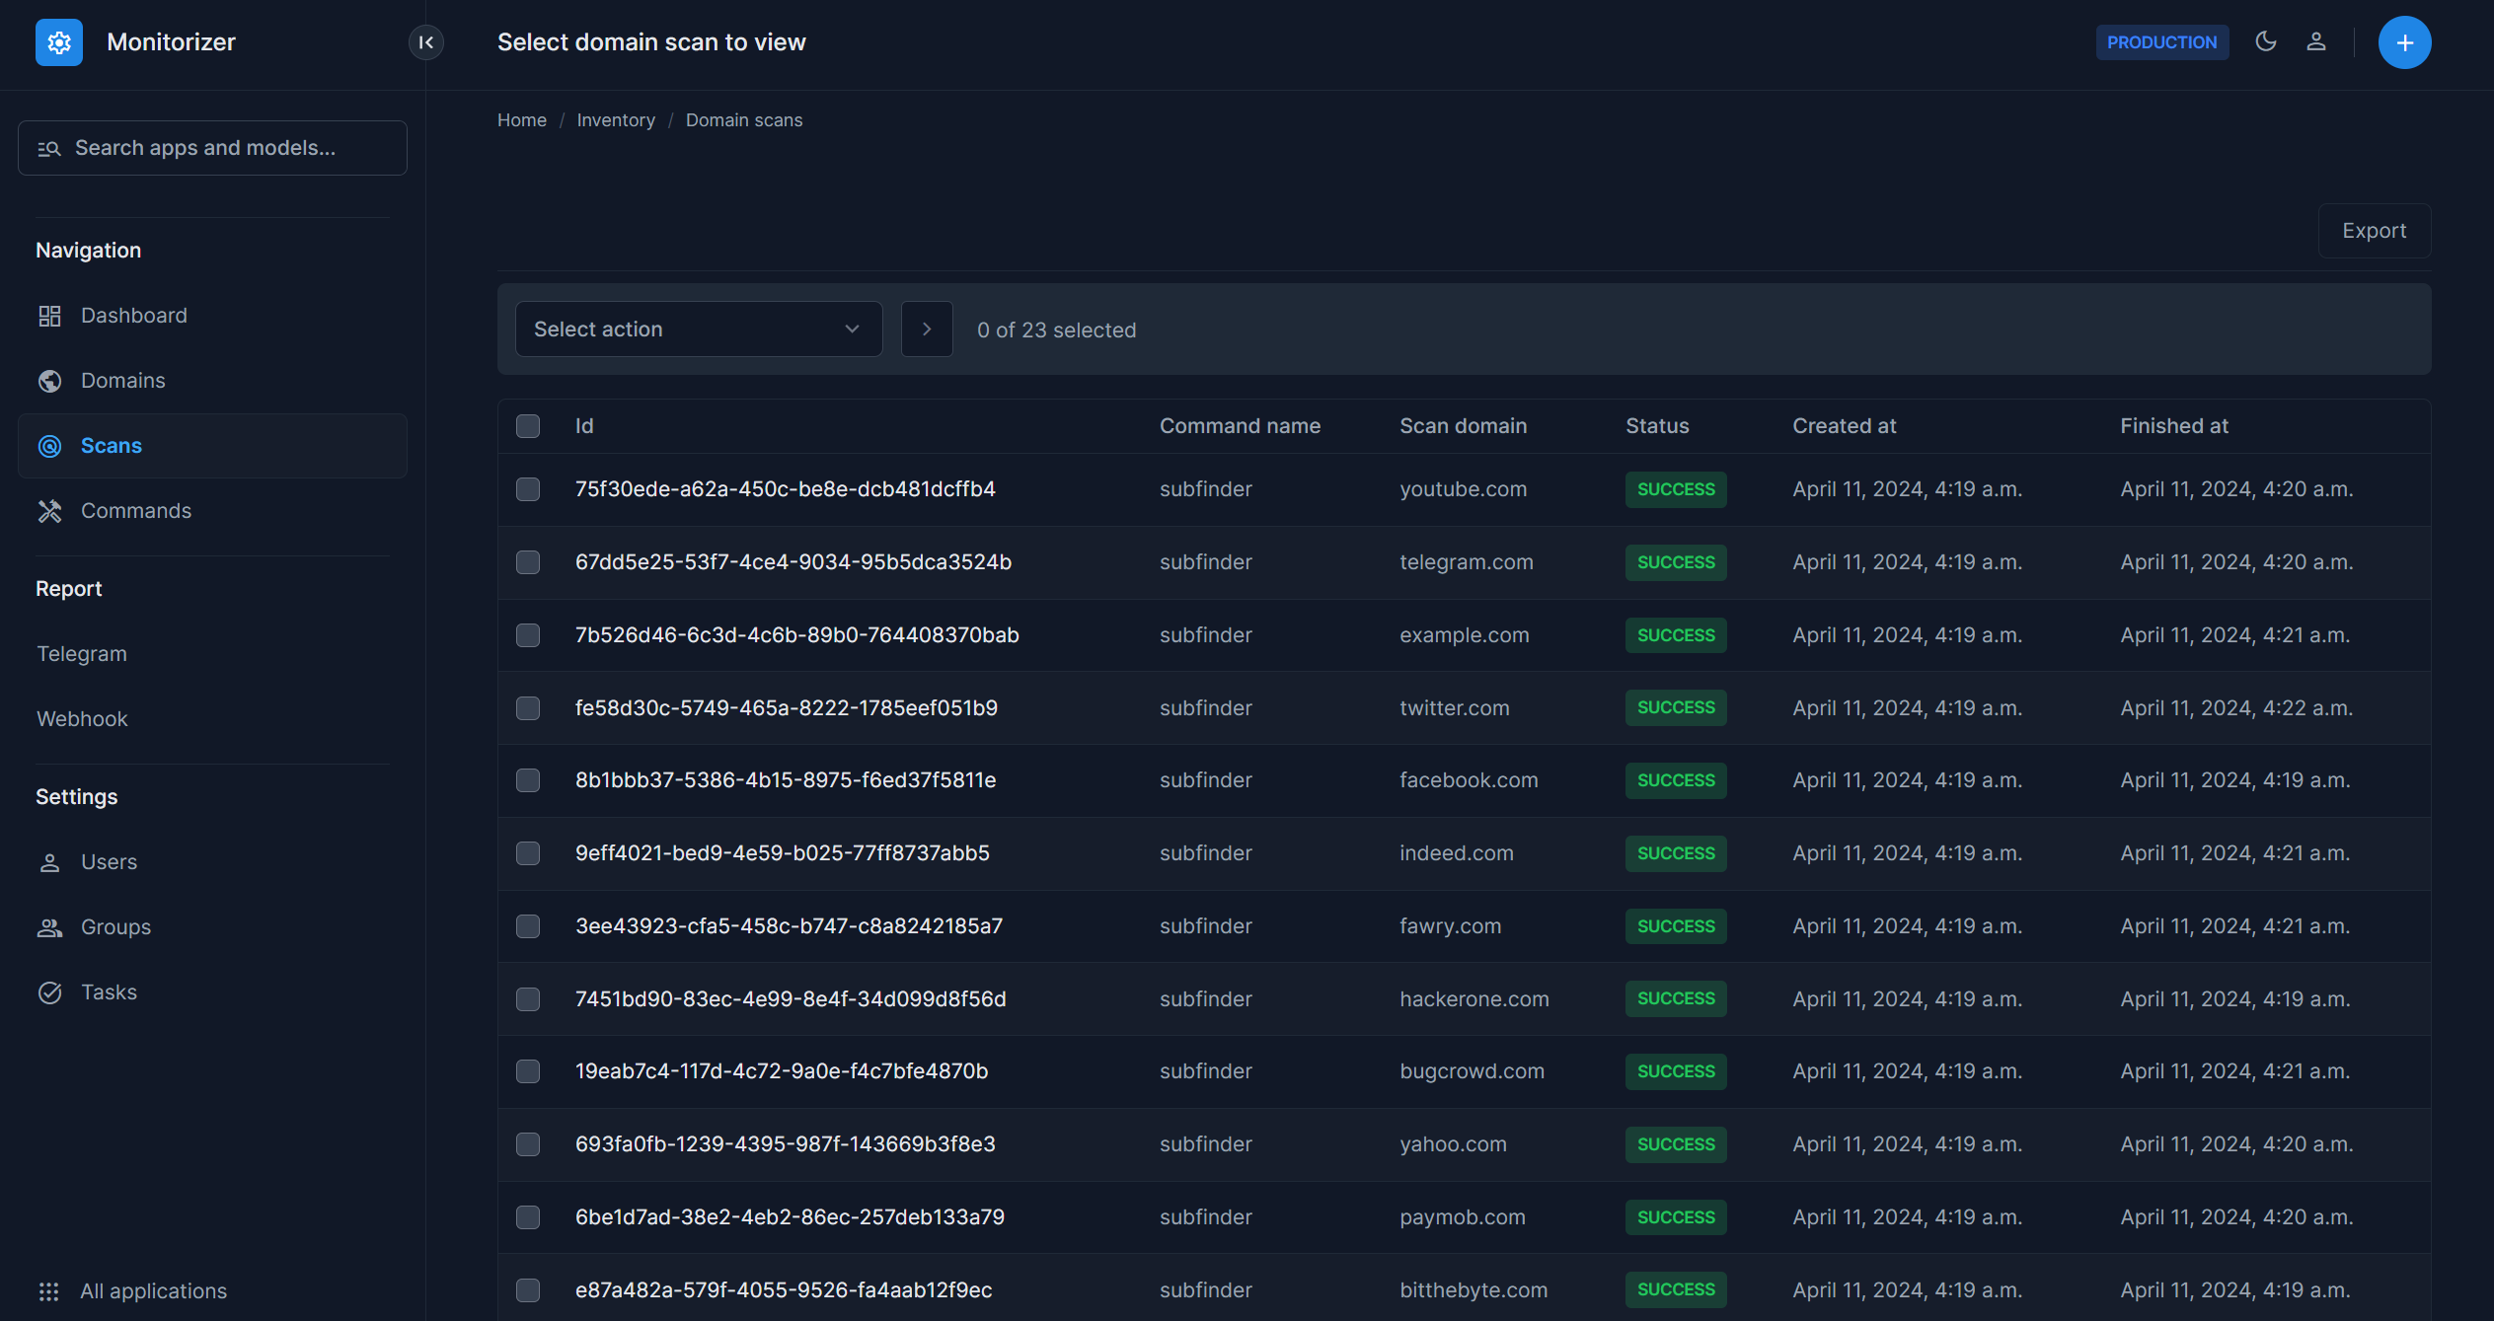Open scan 8b1bbb37-5386-4b15-8975-f6ed37f5811e
This screenshot has width=2494, height=1321.
(786, 780)
